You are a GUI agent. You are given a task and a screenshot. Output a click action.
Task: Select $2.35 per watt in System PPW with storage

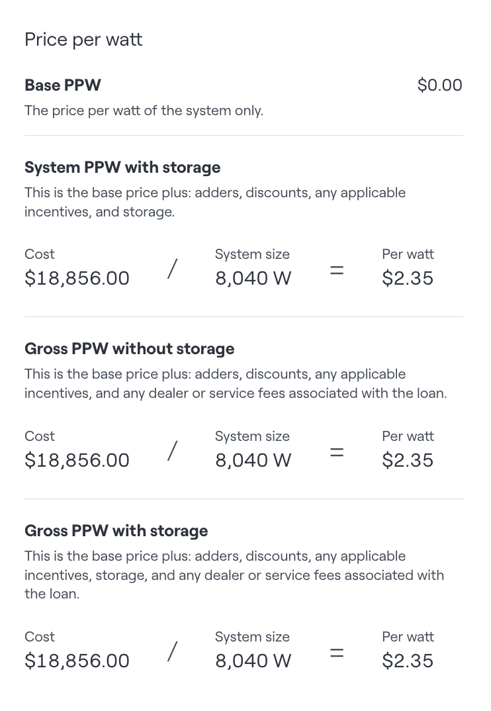click(408, 278)
